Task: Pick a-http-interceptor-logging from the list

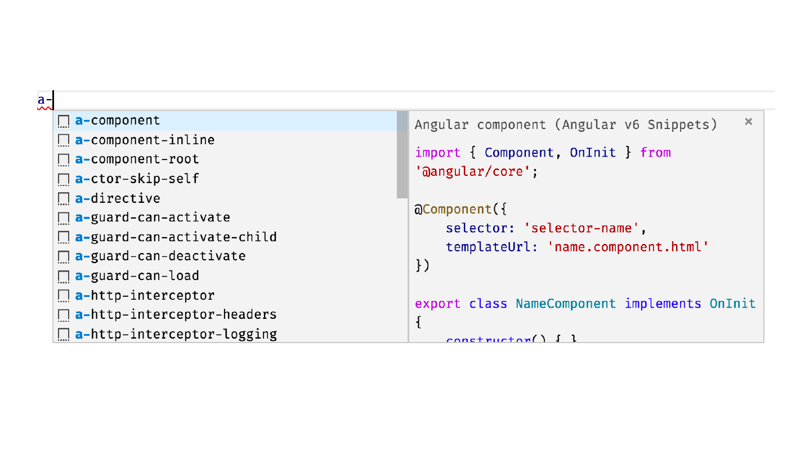Action: tap(225, 334)
